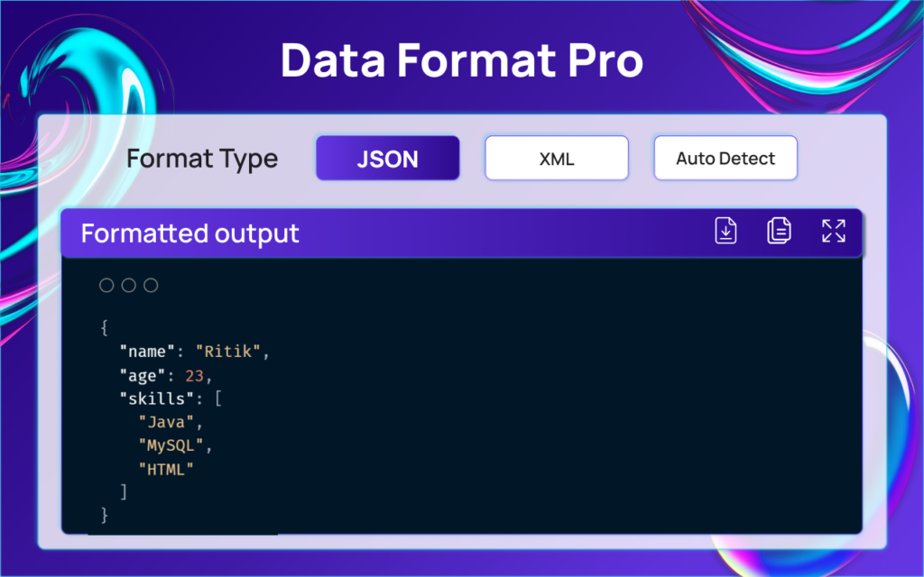
Task: Select the "Java" array item
Action: coord(167,422)
